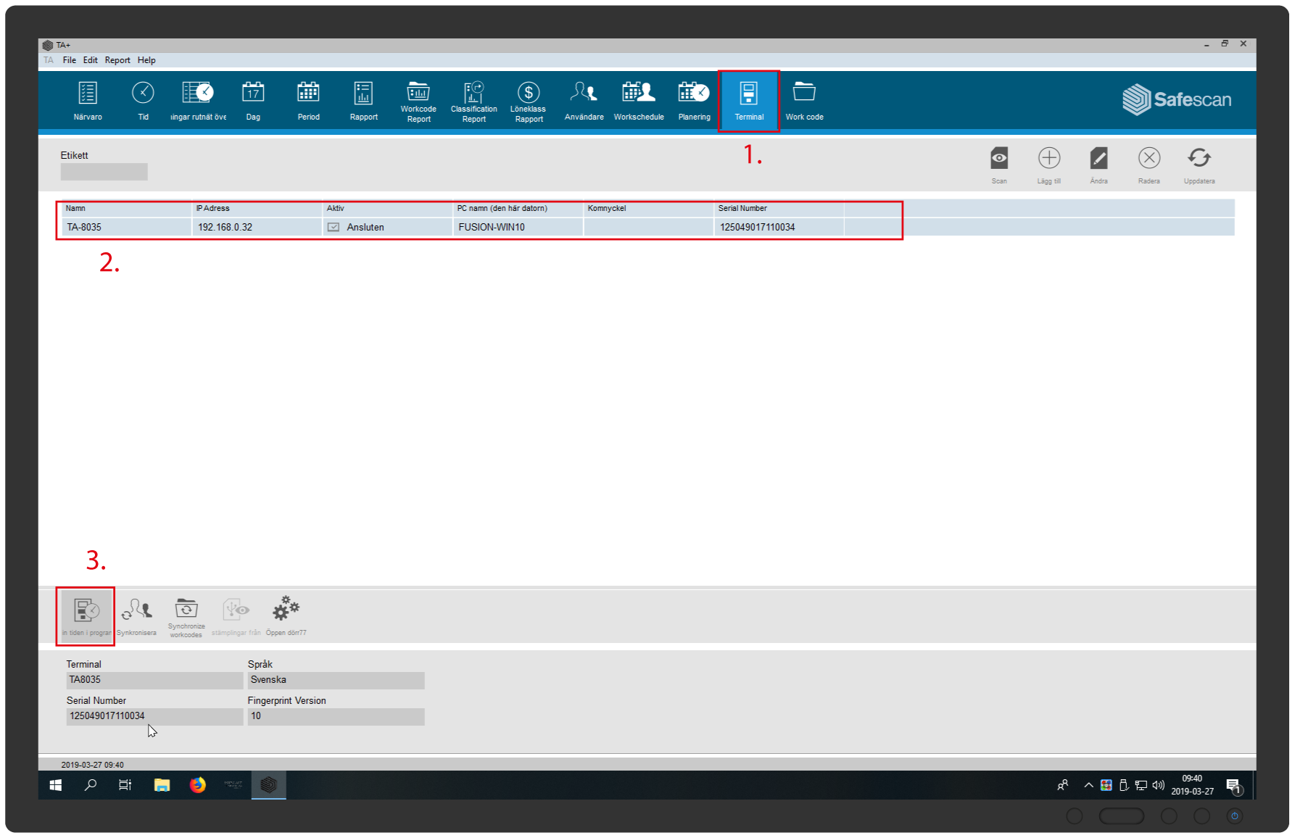
Task: Click the TA menu item
Action: (49, 60)
